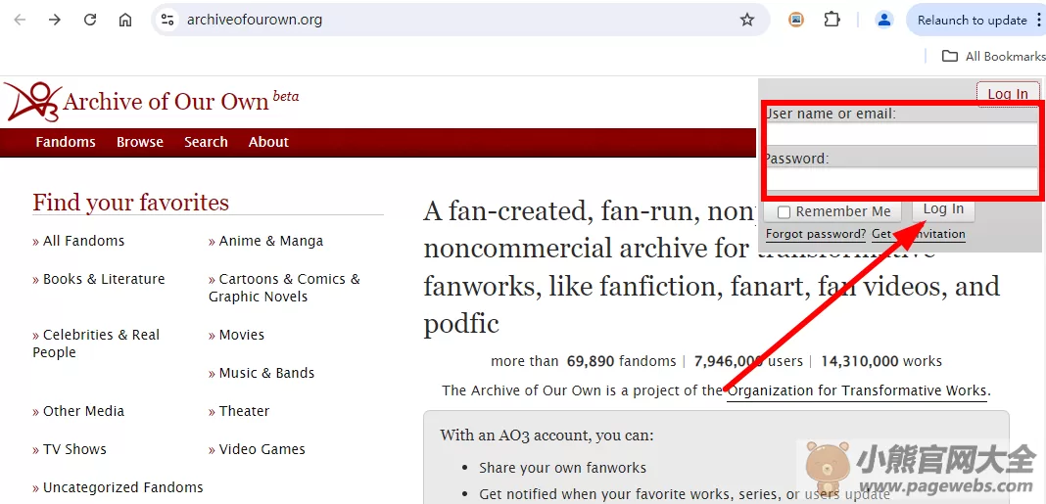
Task: Open Books & Literature fandoms
Action: [104, 279]
